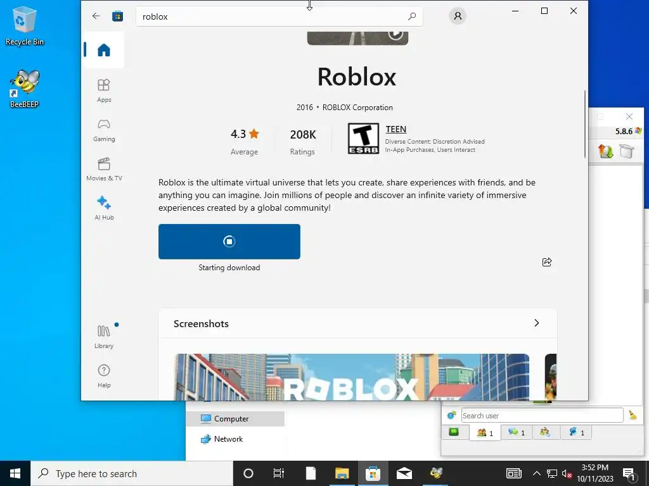Click the broom clear icon in BeeBEEP

coord(633,415)
